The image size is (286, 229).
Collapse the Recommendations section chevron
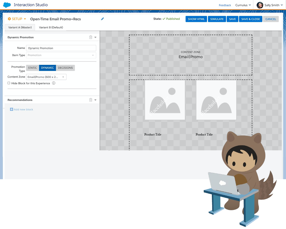click(95, 100)
